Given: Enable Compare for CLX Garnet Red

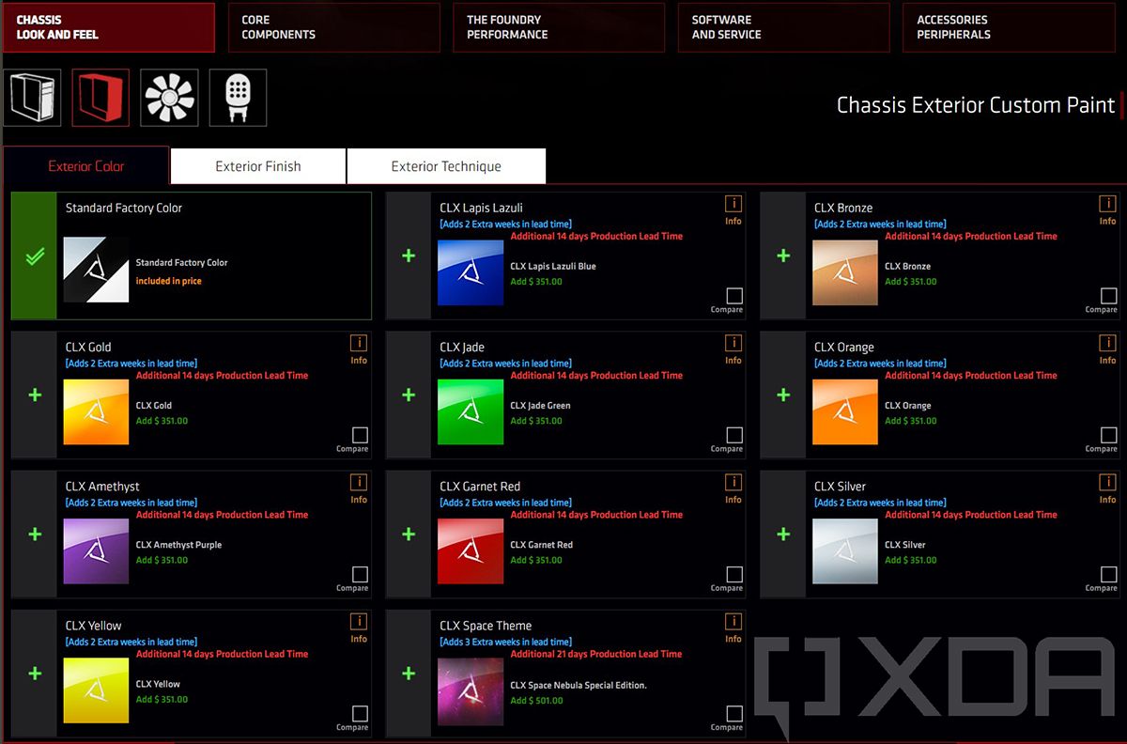Looking at the screenshot, I should click(734, 574).
